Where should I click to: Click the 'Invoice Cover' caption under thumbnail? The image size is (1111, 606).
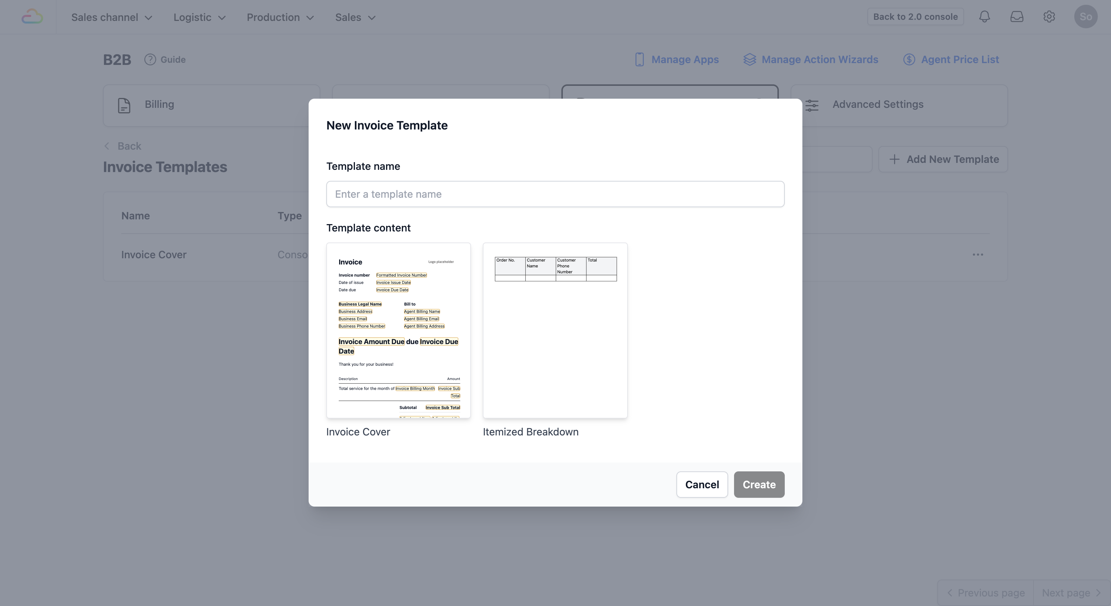358,432
